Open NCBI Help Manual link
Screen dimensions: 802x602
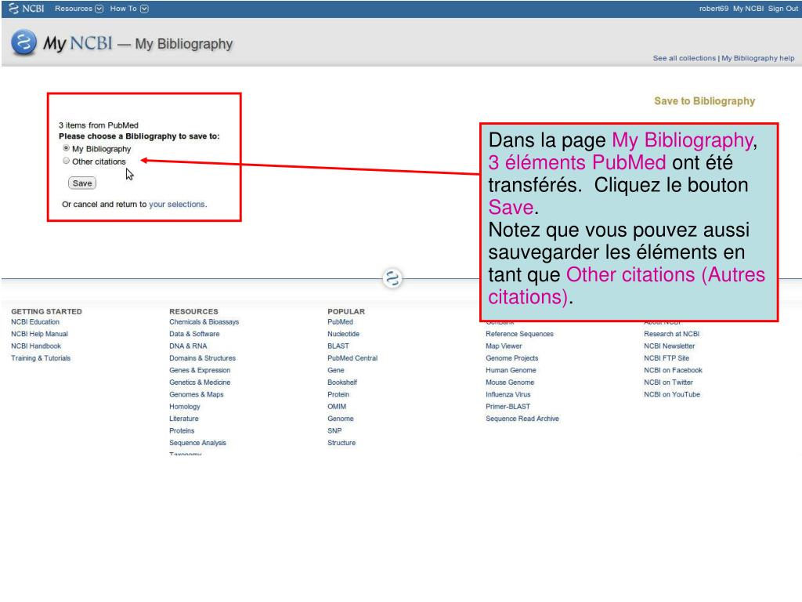point(39,334)
